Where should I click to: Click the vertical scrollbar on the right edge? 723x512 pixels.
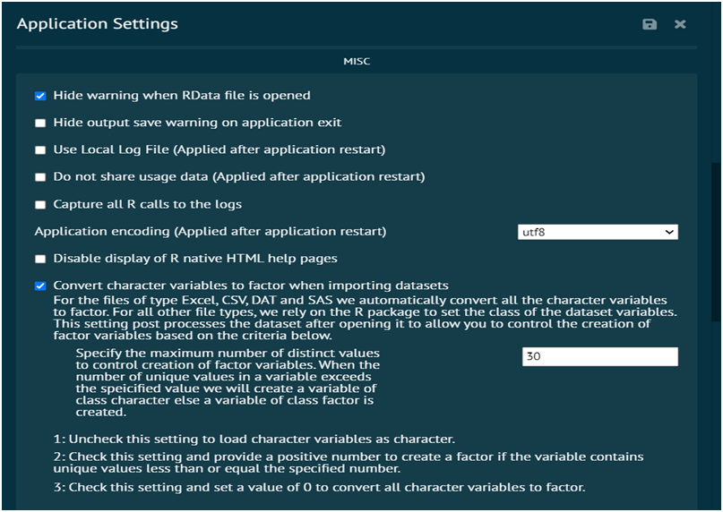tap(716, 242)
